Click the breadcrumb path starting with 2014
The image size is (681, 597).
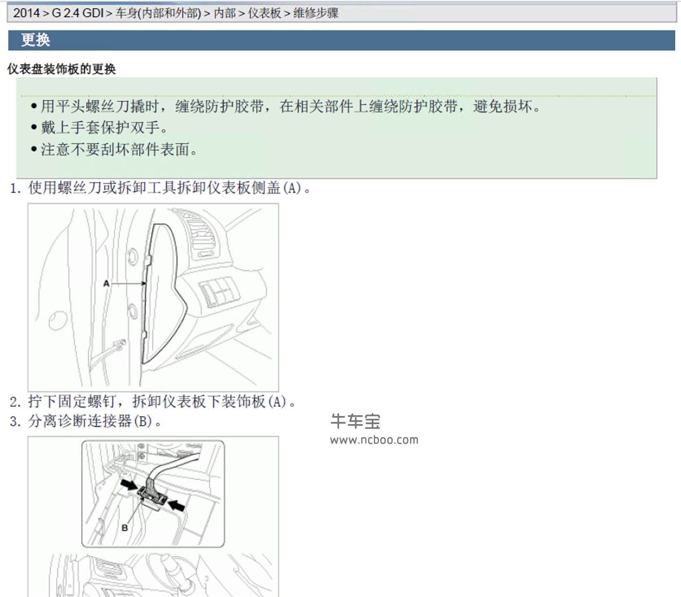pyautogui.click(x=176, y=13)
